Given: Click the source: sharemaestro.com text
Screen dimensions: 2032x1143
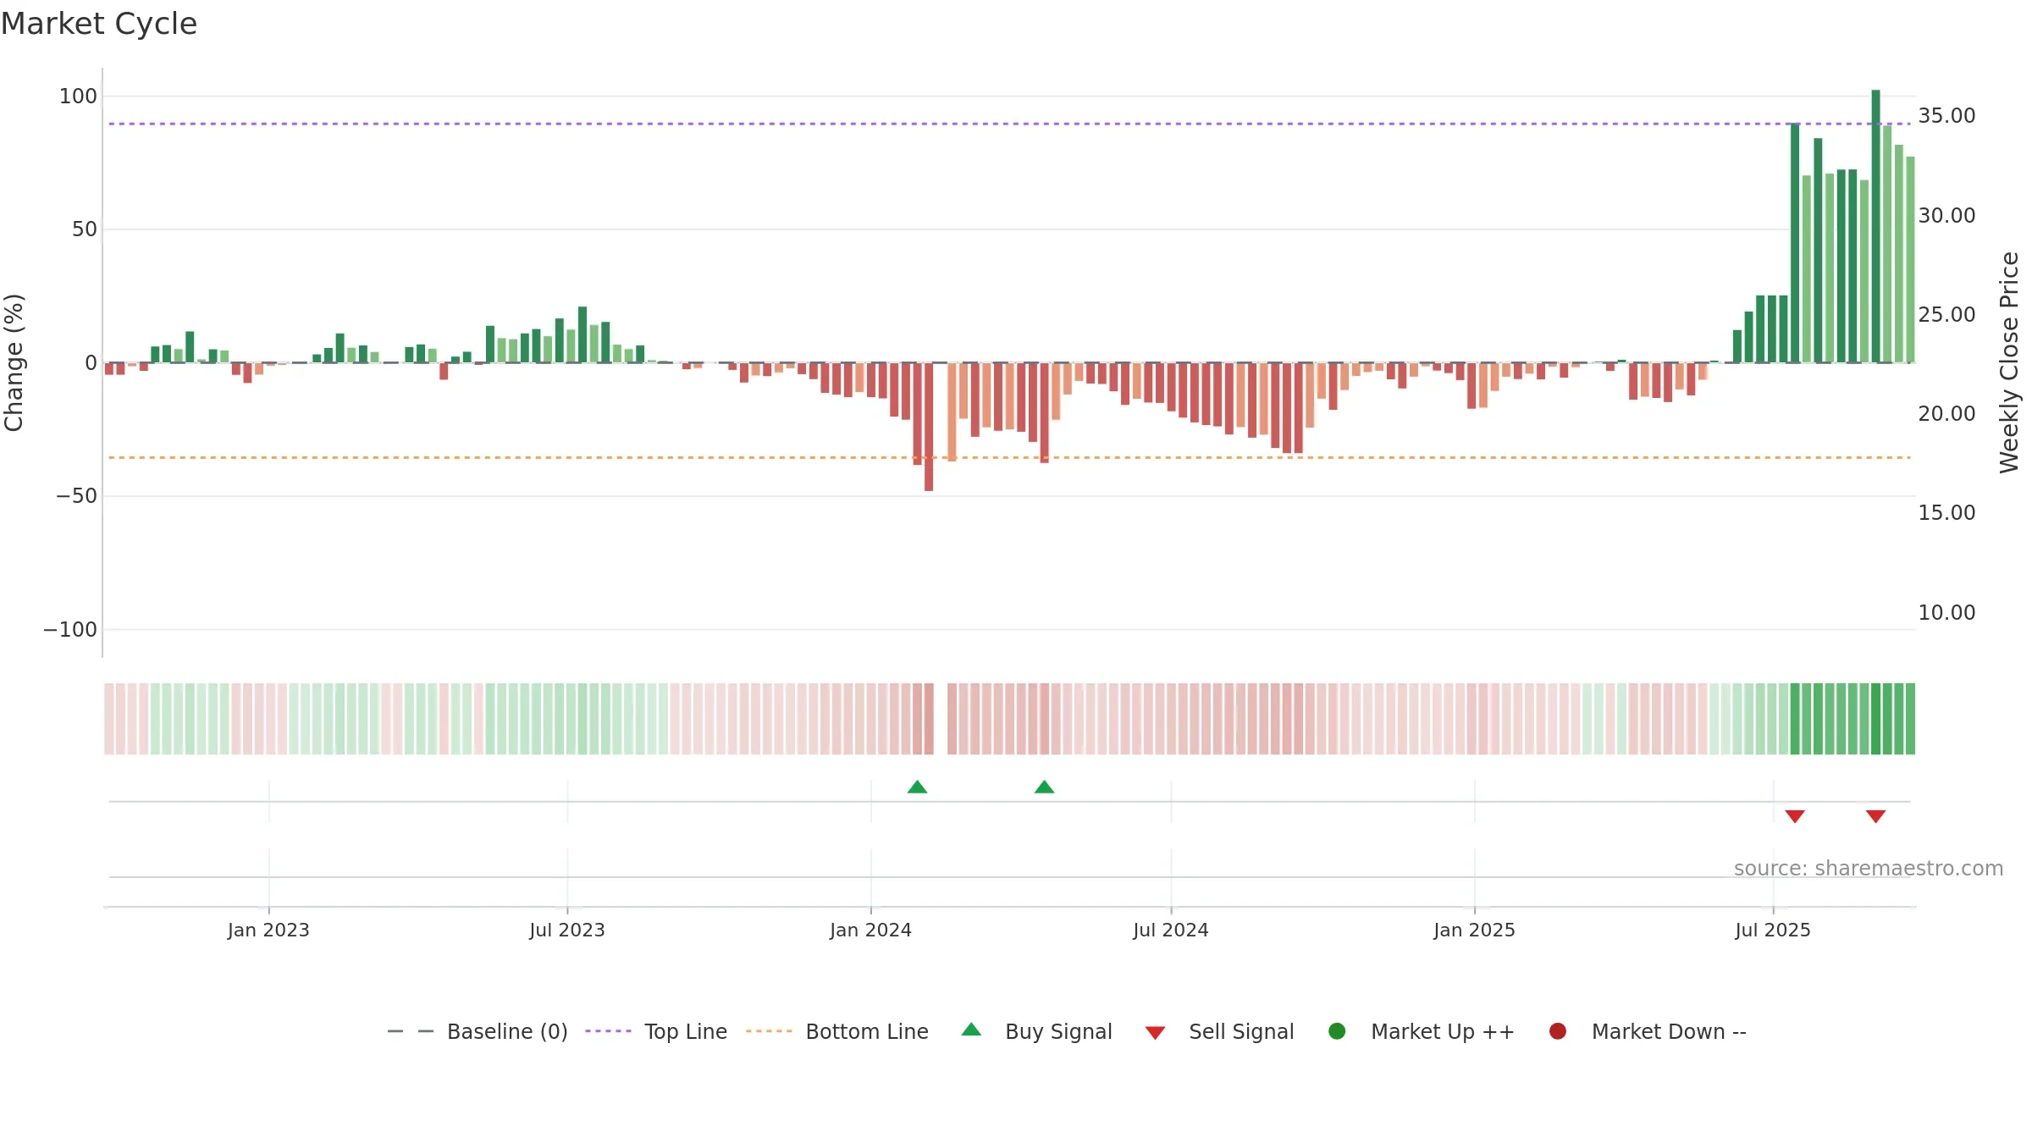Looking at the screenshot, I should pos(1869,868).
